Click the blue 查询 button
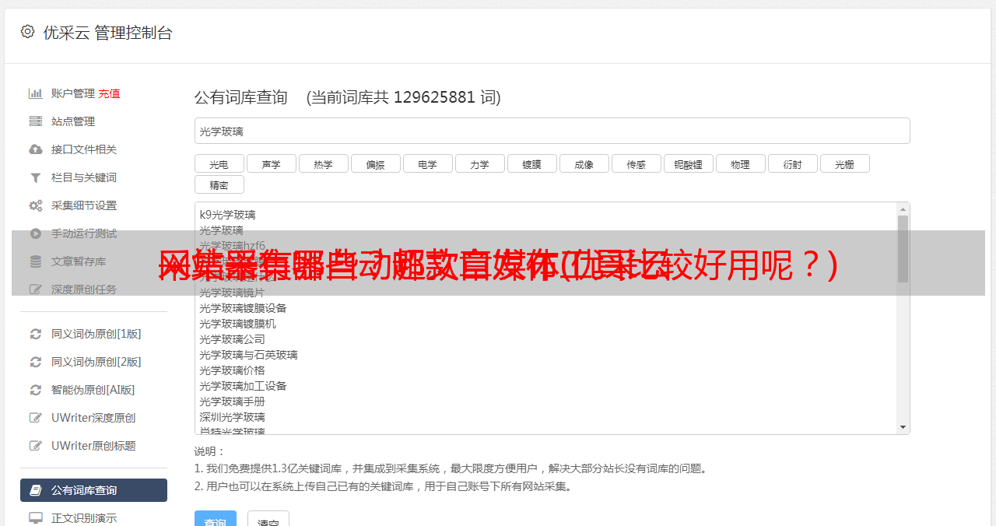Image resolution: width=996 pixels, height=526 pixels. pyautogui.click(x=216, y=519)
